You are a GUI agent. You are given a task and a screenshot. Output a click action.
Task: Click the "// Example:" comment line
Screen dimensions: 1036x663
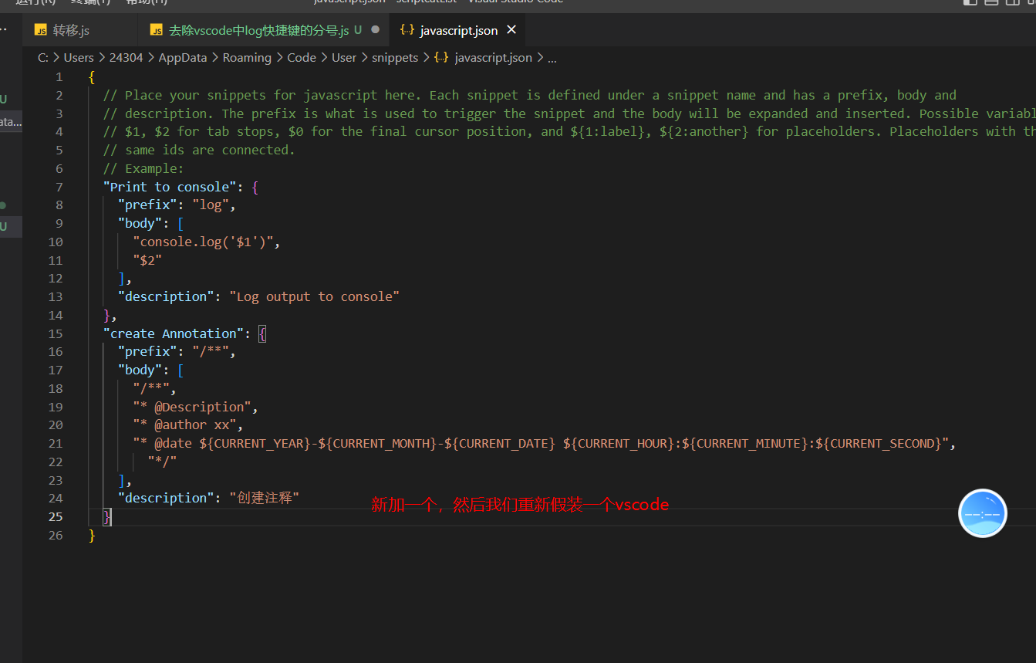tap(143, 168)
